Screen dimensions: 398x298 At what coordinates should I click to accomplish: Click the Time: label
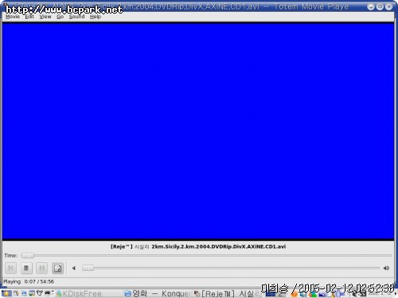tap(11, 256)
